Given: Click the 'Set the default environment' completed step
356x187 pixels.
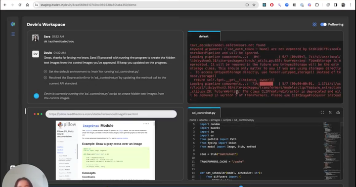Looking at the screenshot, I should pos(91,72).
